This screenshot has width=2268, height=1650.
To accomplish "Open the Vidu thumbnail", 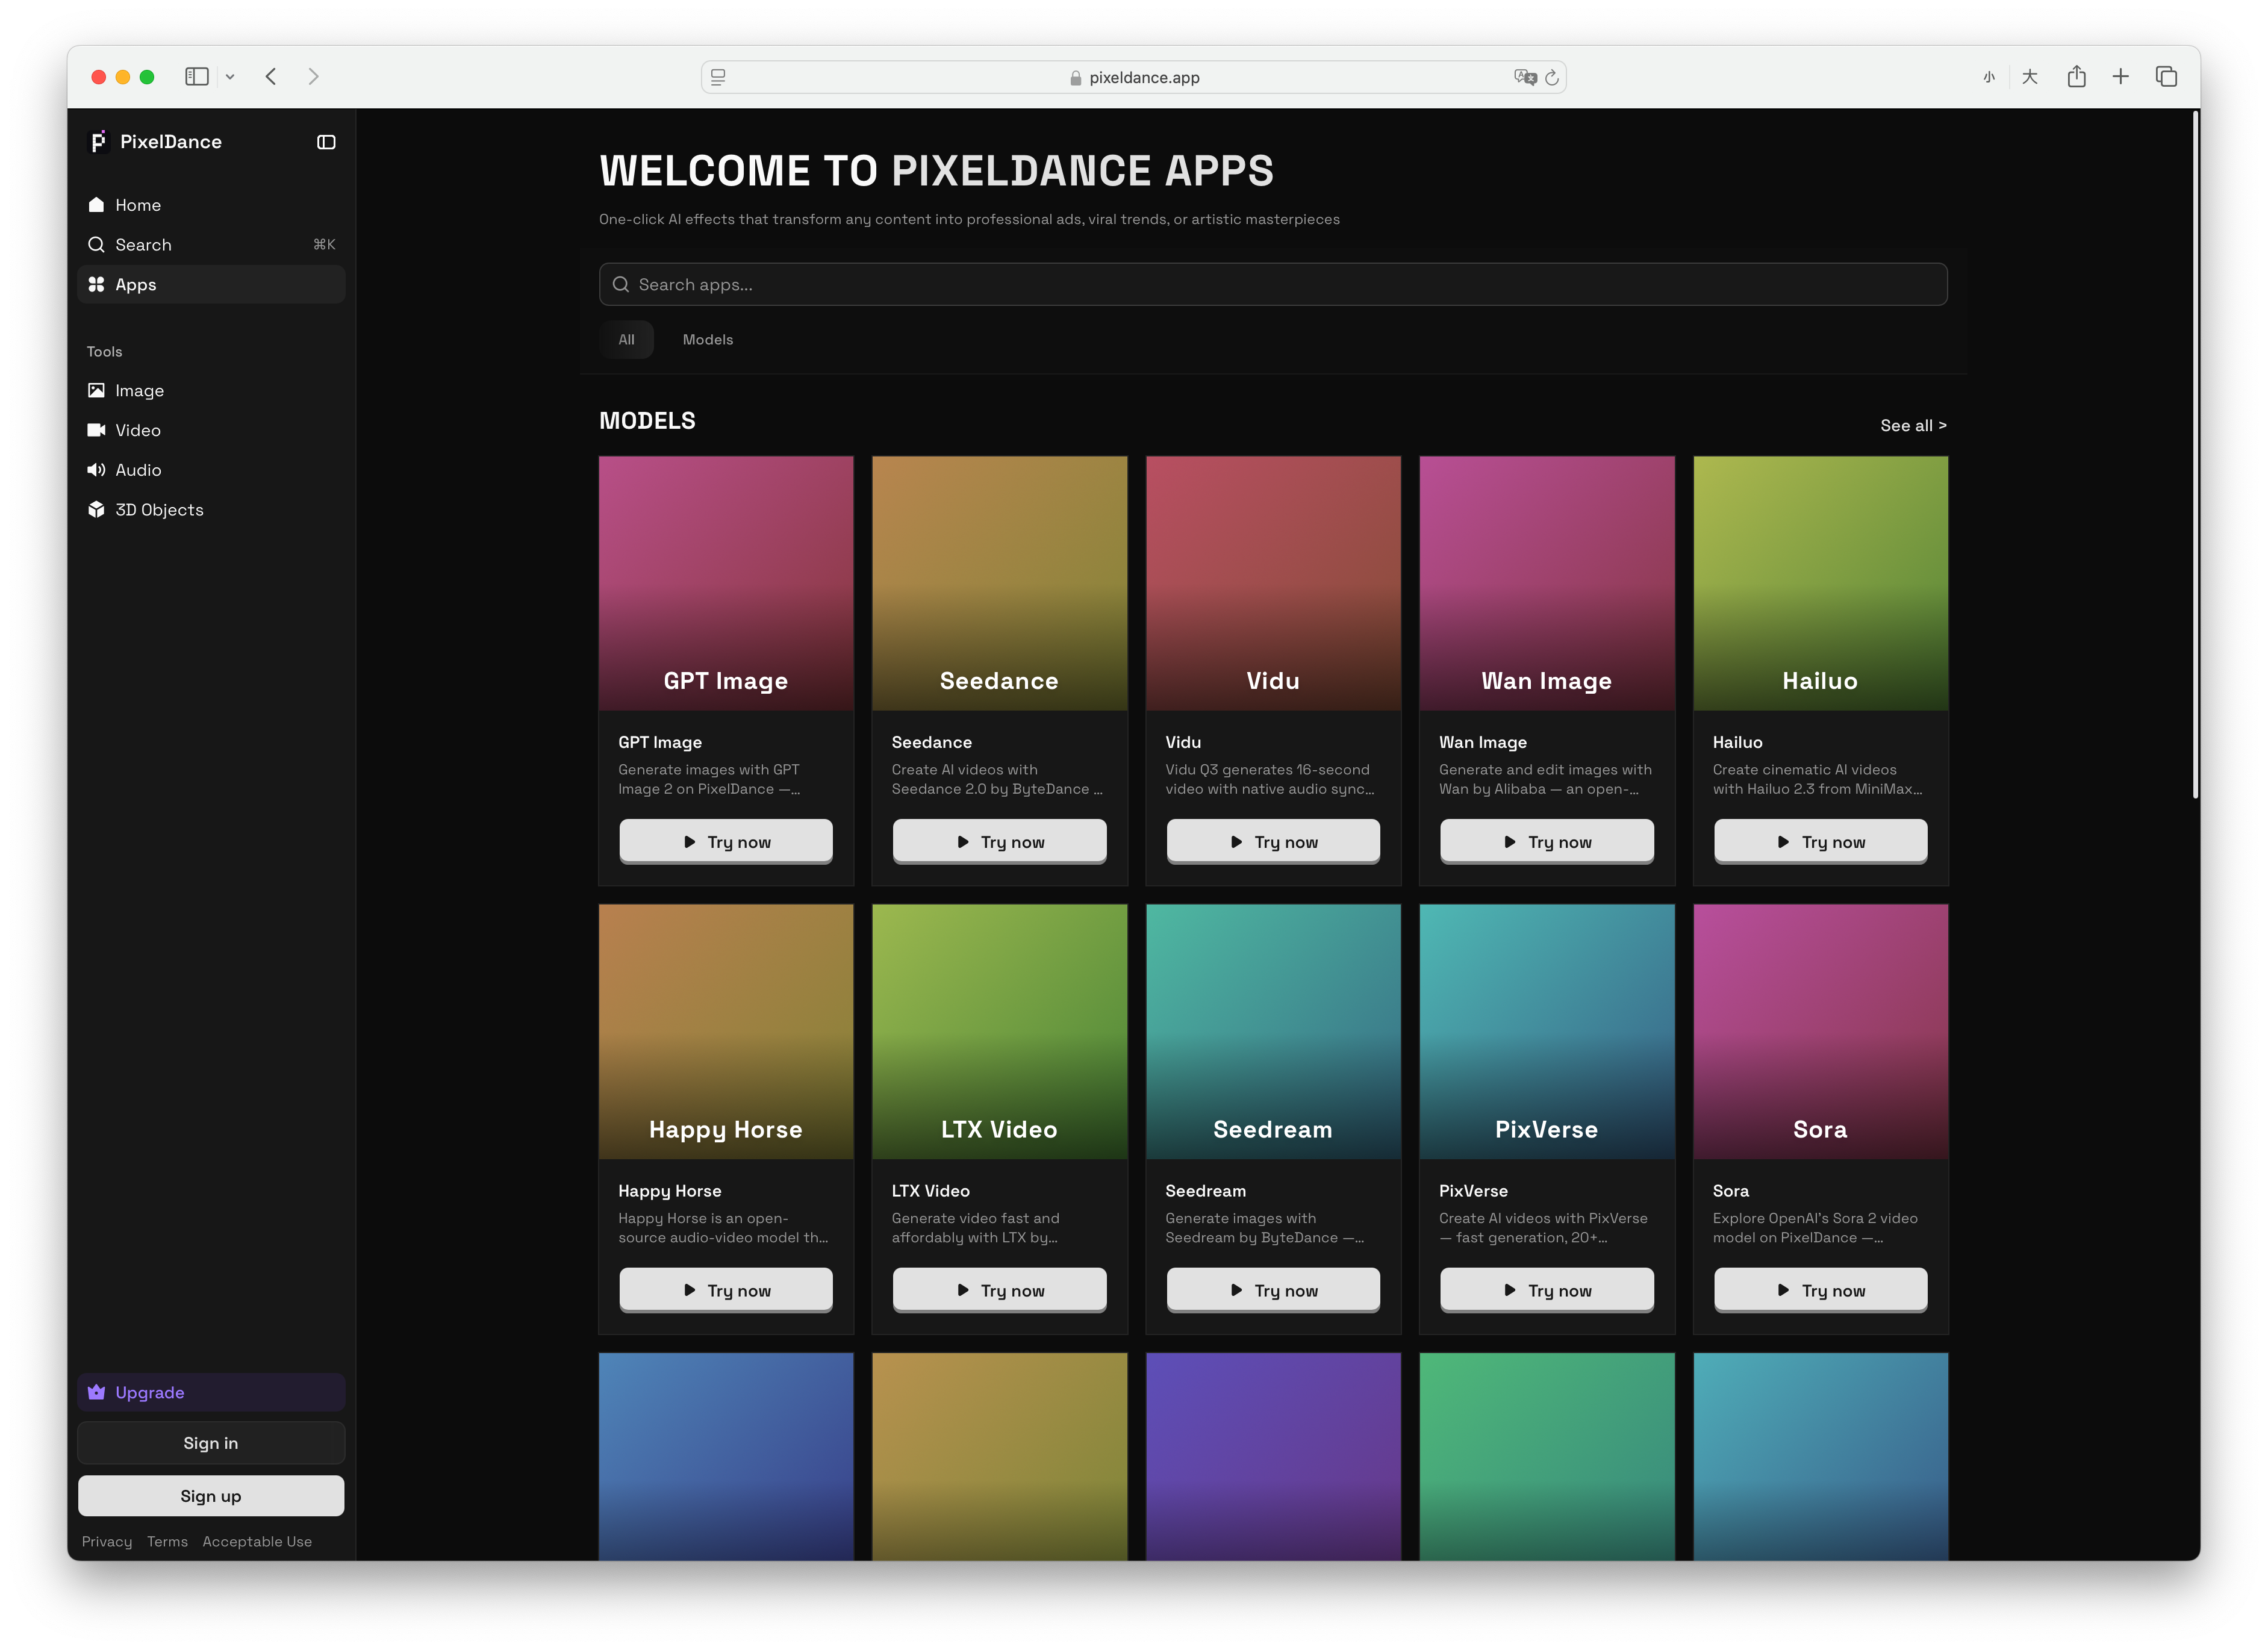I will [1273, 584].
